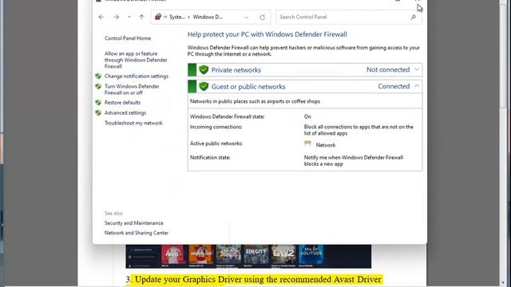Open Network and Sharing Center
The height and width of the screenshot is (287, 511).
pos(137,233)
